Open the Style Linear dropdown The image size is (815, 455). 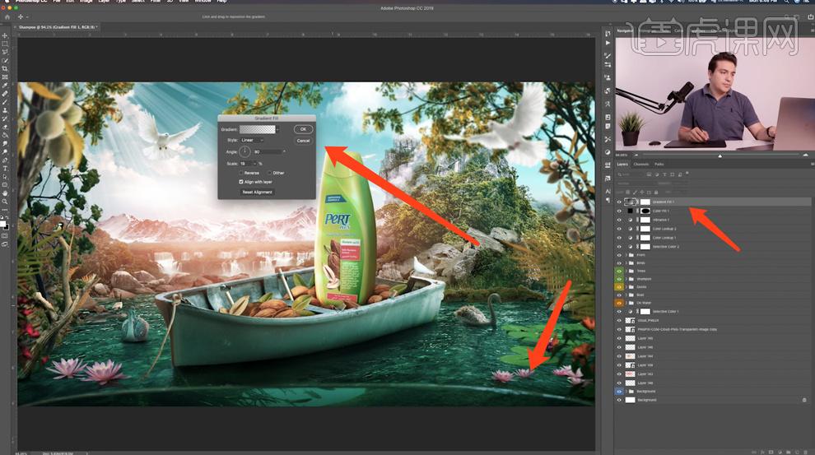coord(253,140)
